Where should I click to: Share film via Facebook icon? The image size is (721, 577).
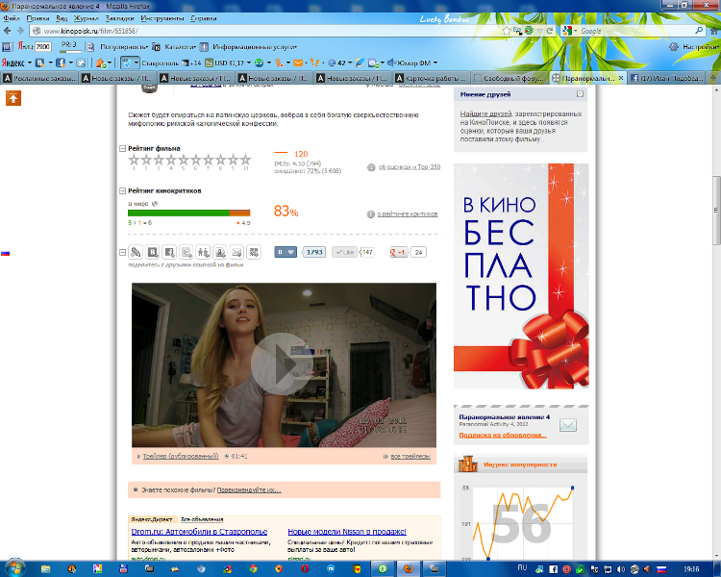(169, 252)
